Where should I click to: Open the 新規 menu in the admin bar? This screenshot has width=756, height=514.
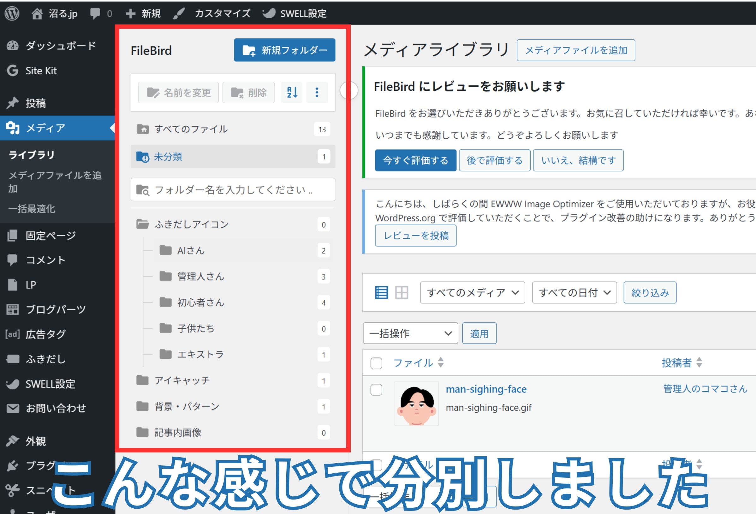pyautogui.click(x=143, y=13)
